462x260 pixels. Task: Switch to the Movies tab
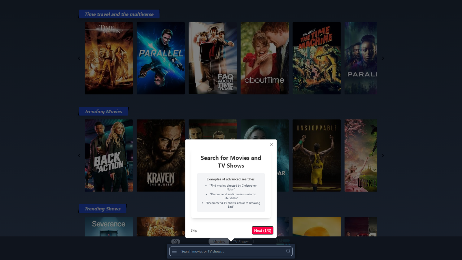tap(219, 242)
